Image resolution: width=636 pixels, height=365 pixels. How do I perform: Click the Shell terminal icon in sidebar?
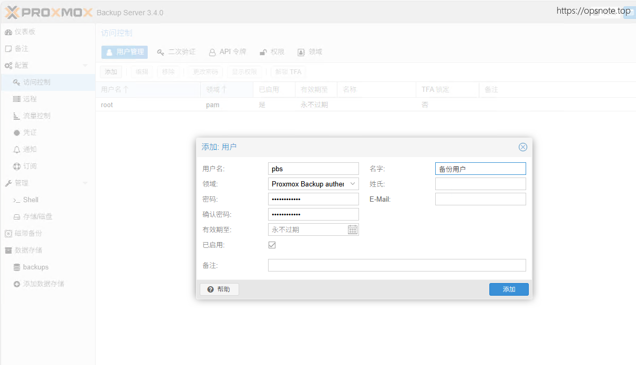(17, 200)
